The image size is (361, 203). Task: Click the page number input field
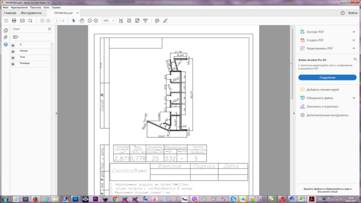57,21
